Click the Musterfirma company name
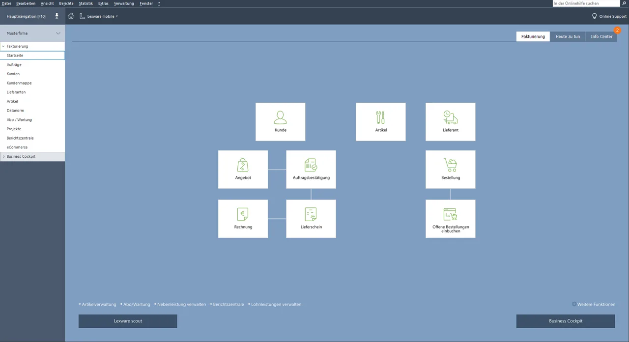Viewport: 629px width, 342px height. (17, 33)
